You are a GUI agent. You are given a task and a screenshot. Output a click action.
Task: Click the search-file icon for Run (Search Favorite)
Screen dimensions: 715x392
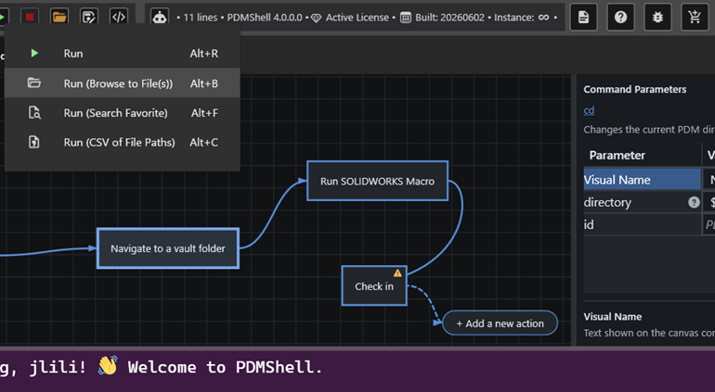34,112
